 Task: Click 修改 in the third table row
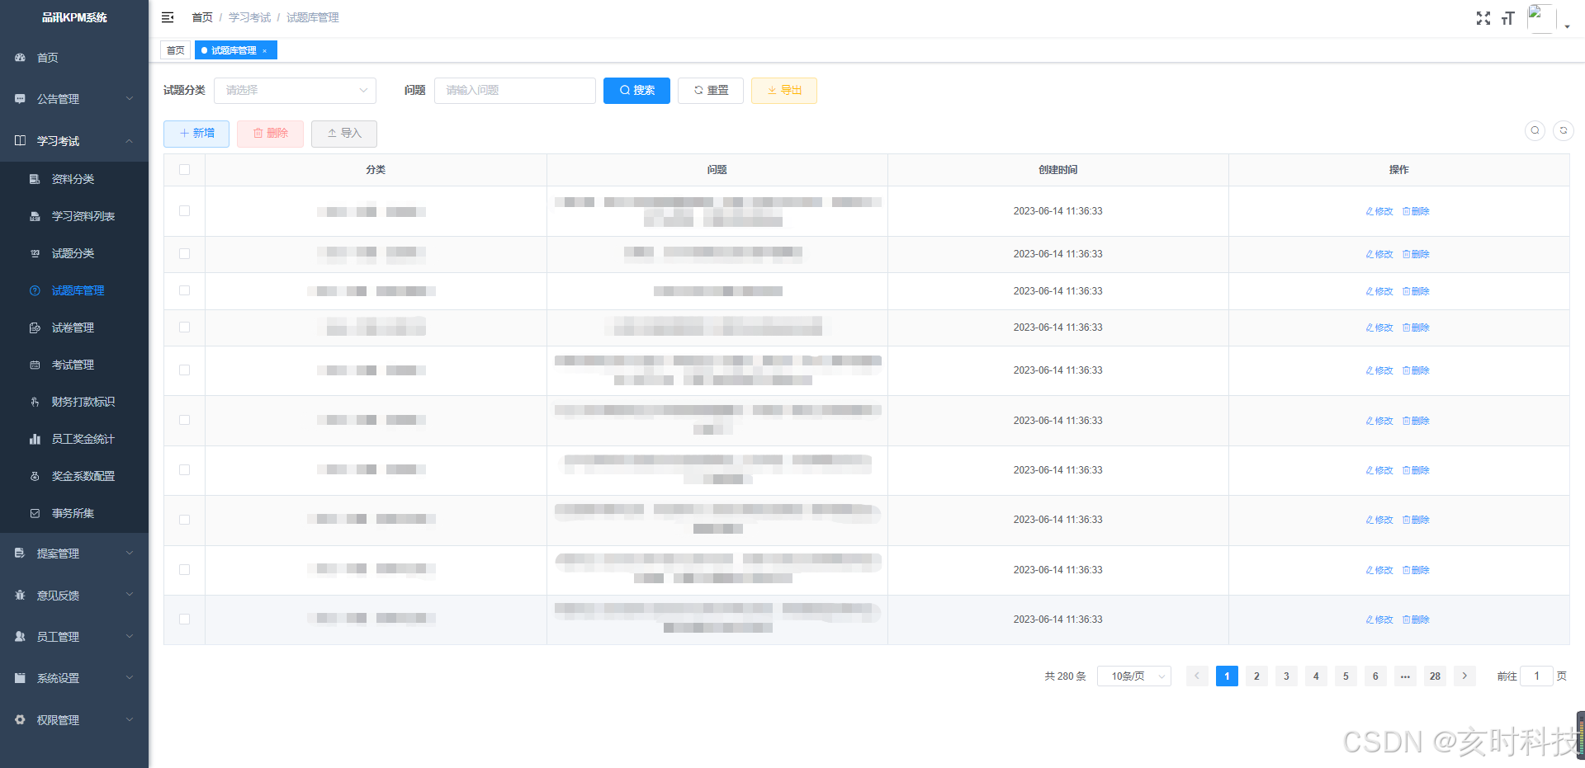1379,291
